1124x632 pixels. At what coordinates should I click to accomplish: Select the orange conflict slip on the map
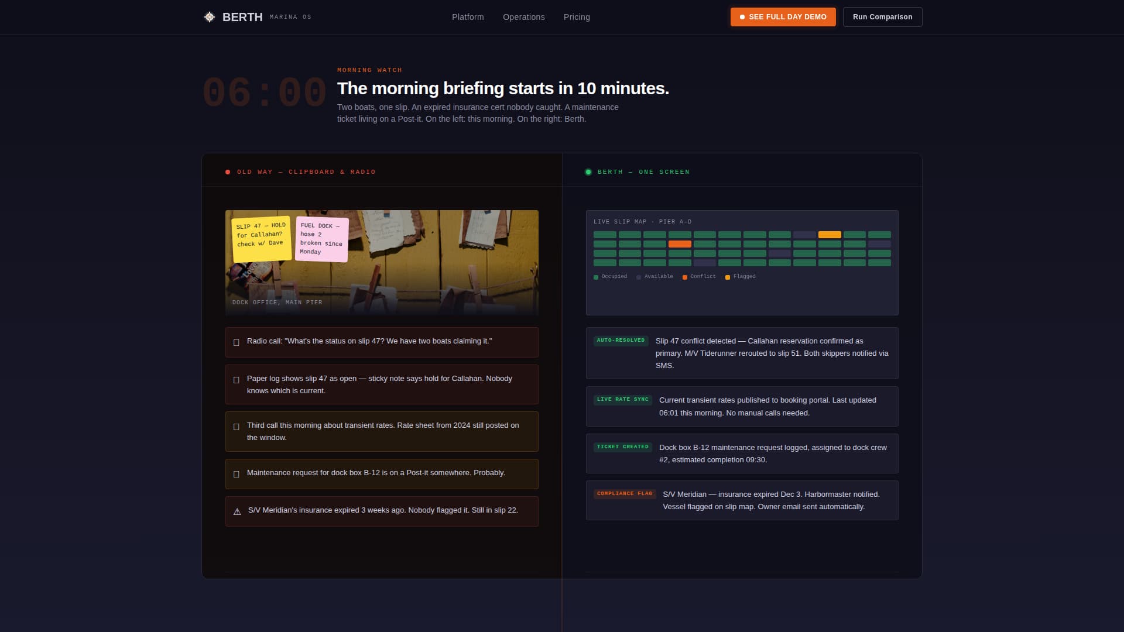(x=679, y=244)
